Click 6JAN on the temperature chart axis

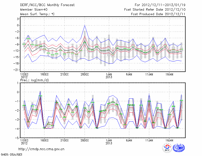(129, 74)
